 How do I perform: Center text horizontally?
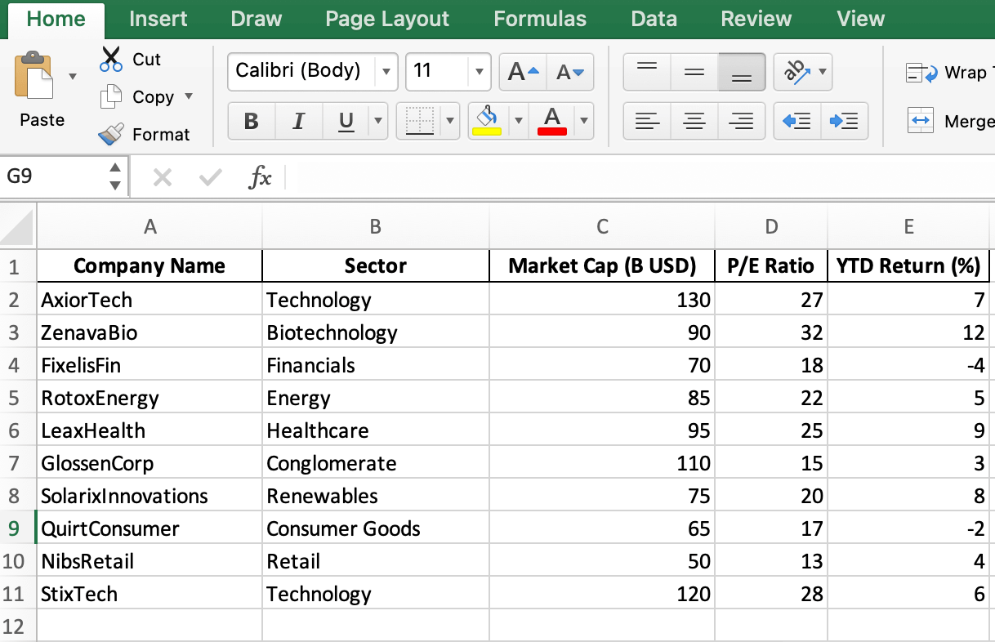pyautogui.click(x=694, y=122)
